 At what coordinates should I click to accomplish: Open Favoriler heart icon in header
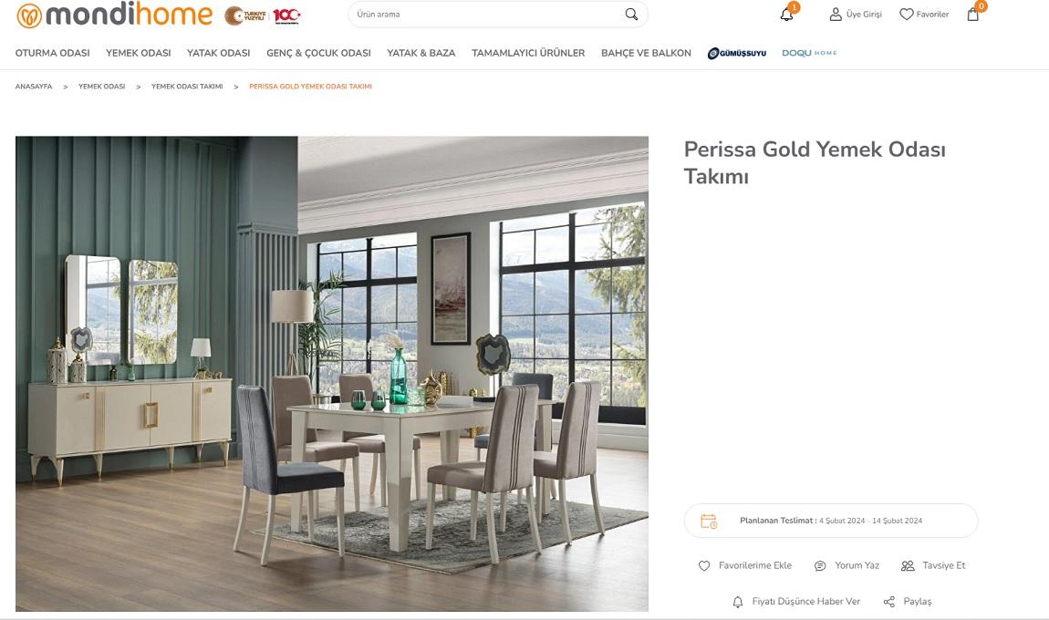(x=907, y=14)
